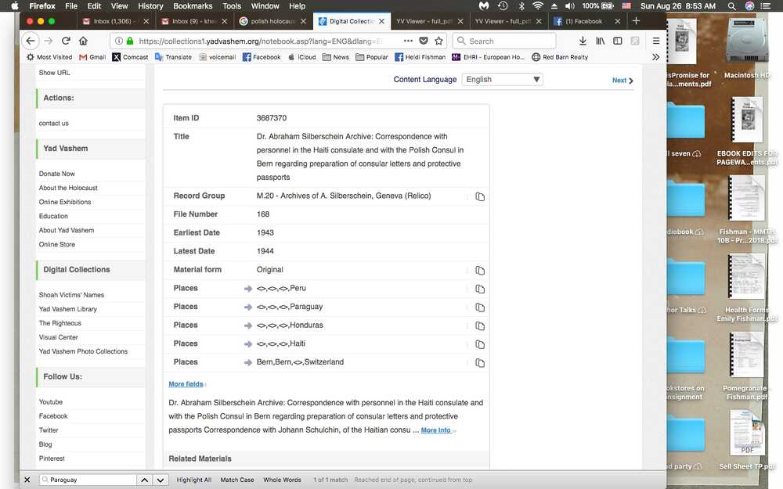
Task: Copy the Honduras place value icon
Action: coord(480,325)
